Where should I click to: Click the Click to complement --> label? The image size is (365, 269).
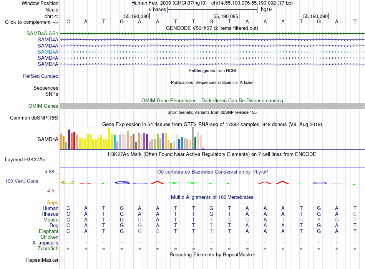tap(32, 22)
